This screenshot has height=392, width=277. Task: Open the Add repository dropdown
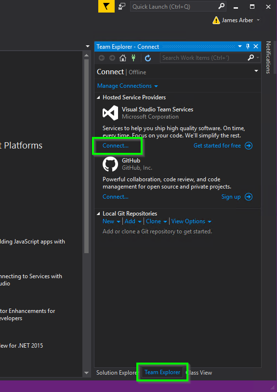coord(133,221)
